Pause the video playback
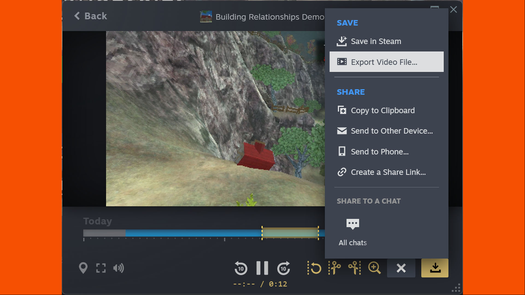525x295 pixels. 262,268
